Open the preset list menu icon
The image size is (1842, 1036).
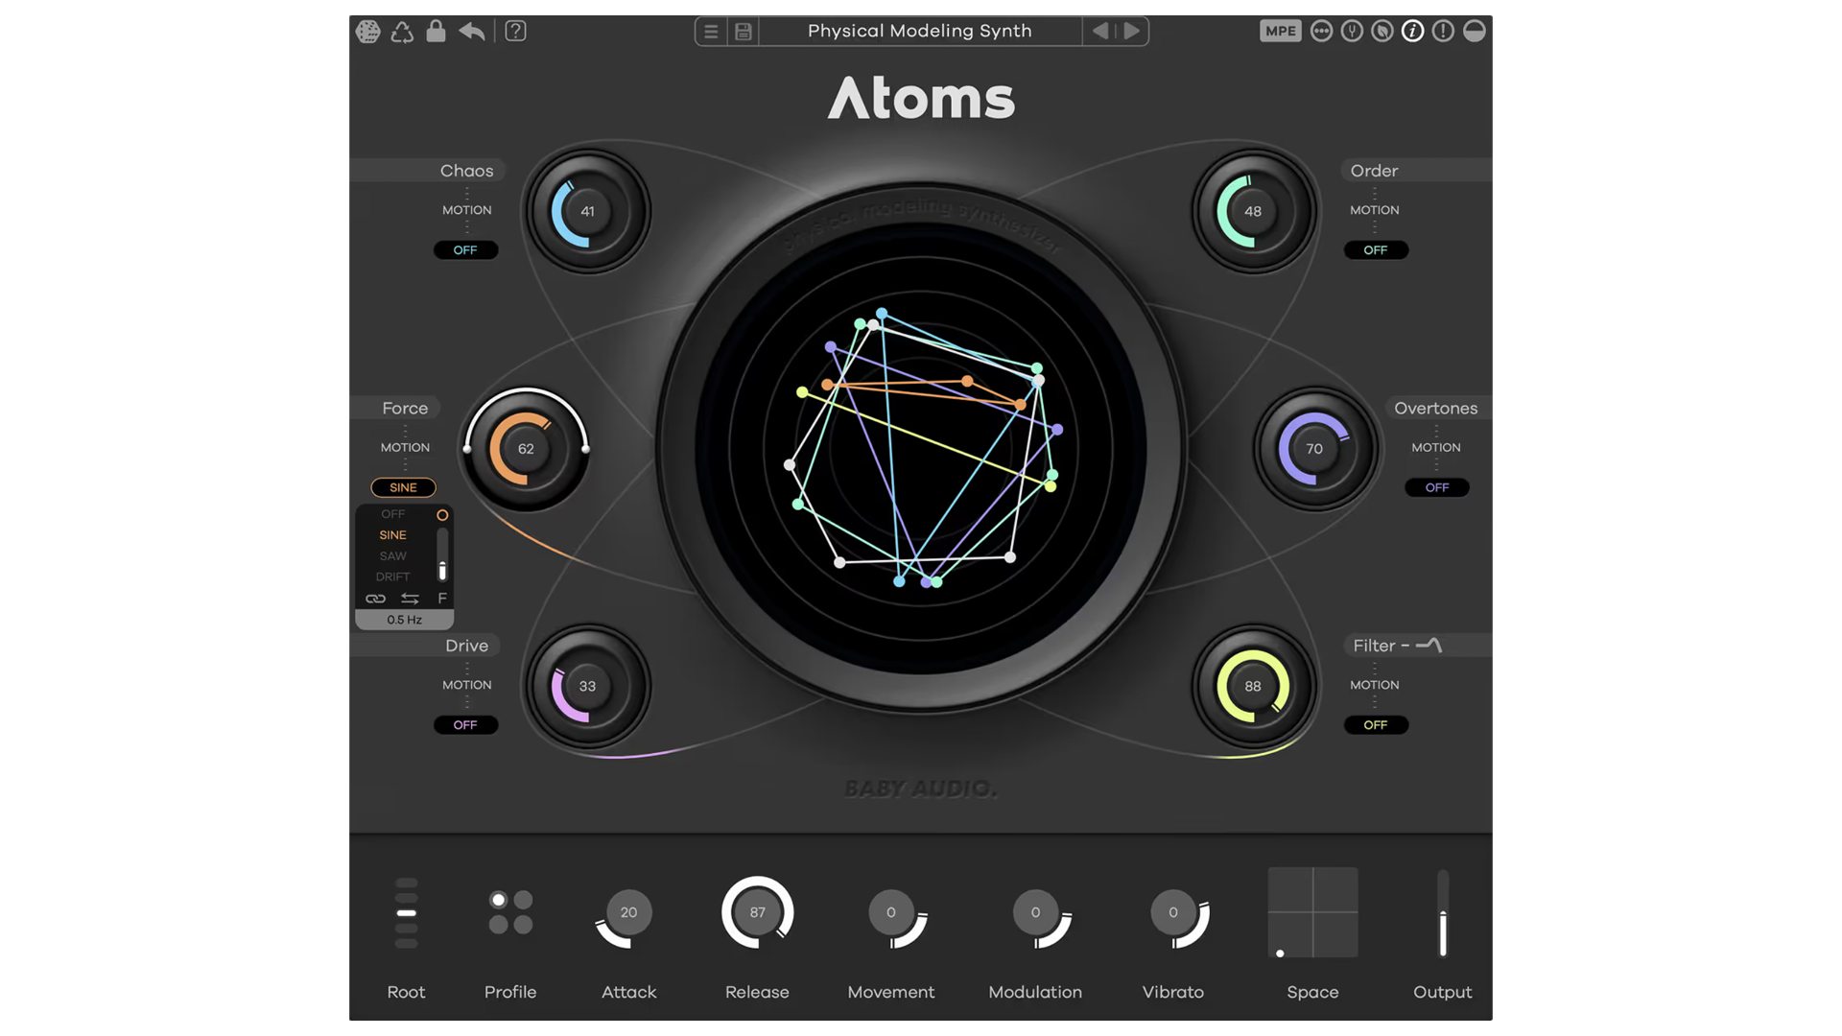(x=711, y=32)
